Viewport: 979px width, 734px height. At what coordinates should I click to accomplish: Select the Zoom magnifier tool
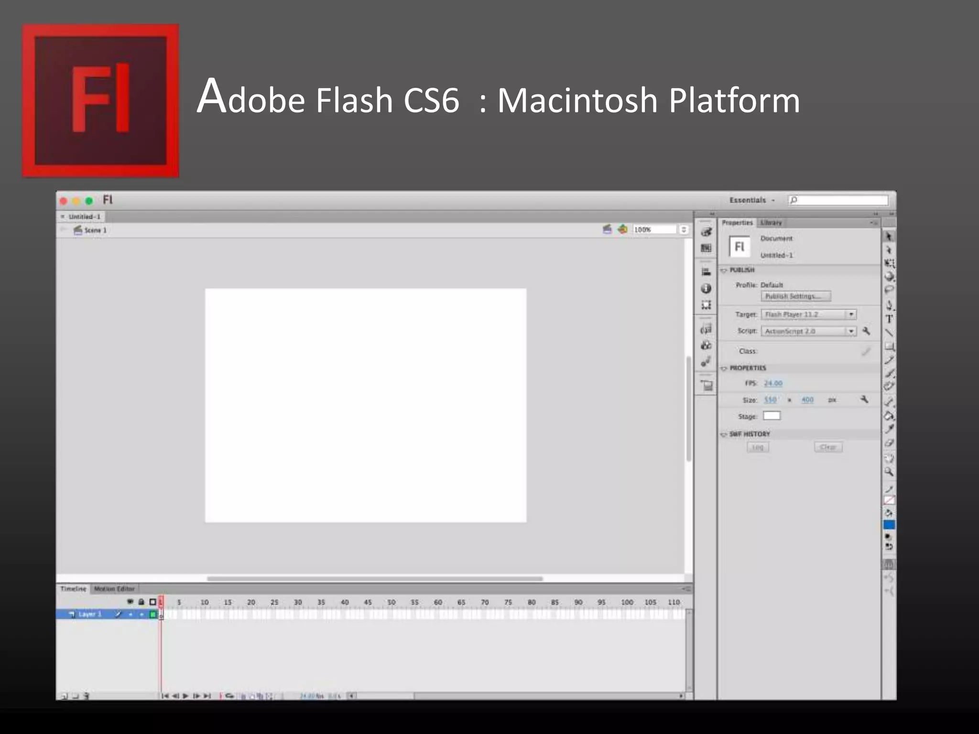pos(889,472)
